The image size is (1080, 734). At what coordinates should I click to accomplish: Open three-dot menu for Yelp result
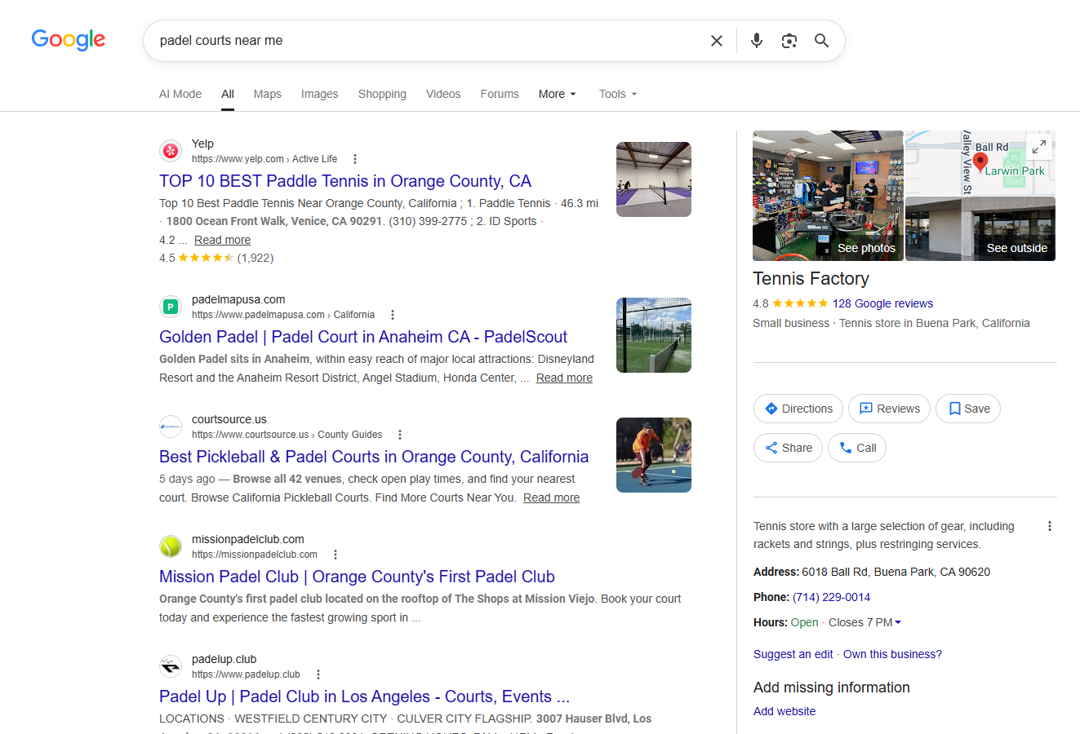pyautogui.click(x=354, y=159)
